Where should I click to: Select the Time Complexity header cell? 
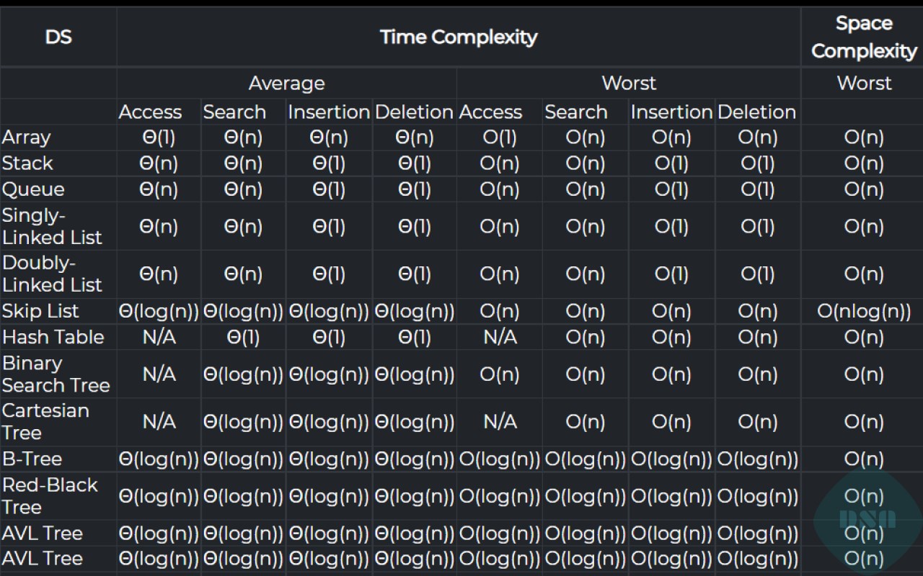tap(459, 37)
